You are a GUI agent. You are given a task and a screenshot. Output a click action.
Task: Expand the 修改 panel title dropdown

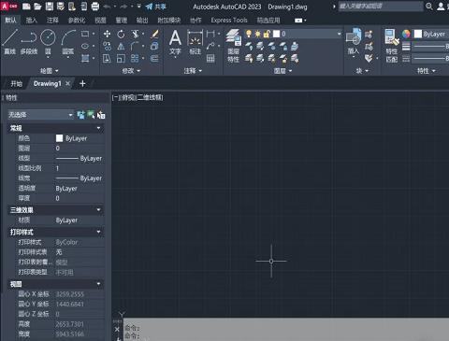(x=131, y=71)
